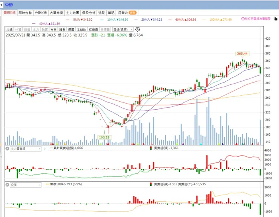The width and height of the screenshot is (279, 217).
Task: Click the 中砂 stock name title
Action: (x=9, y=5)
